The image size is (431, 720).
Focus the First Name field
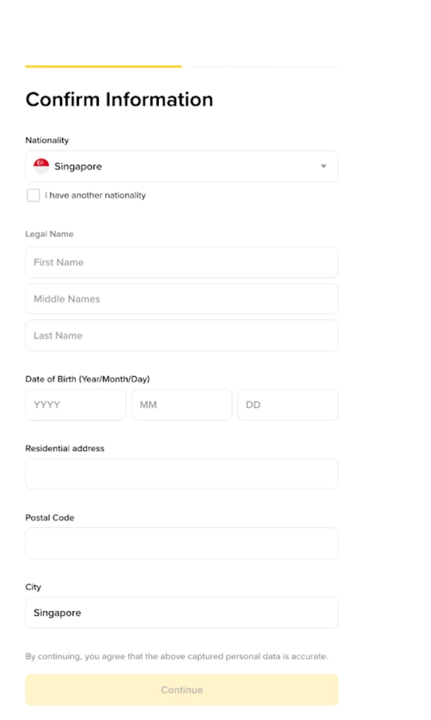coord(181,262)
